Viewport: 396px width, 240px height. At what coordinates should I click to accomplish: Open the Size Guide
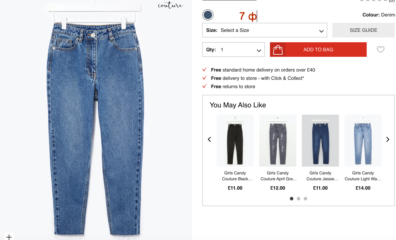363,30
